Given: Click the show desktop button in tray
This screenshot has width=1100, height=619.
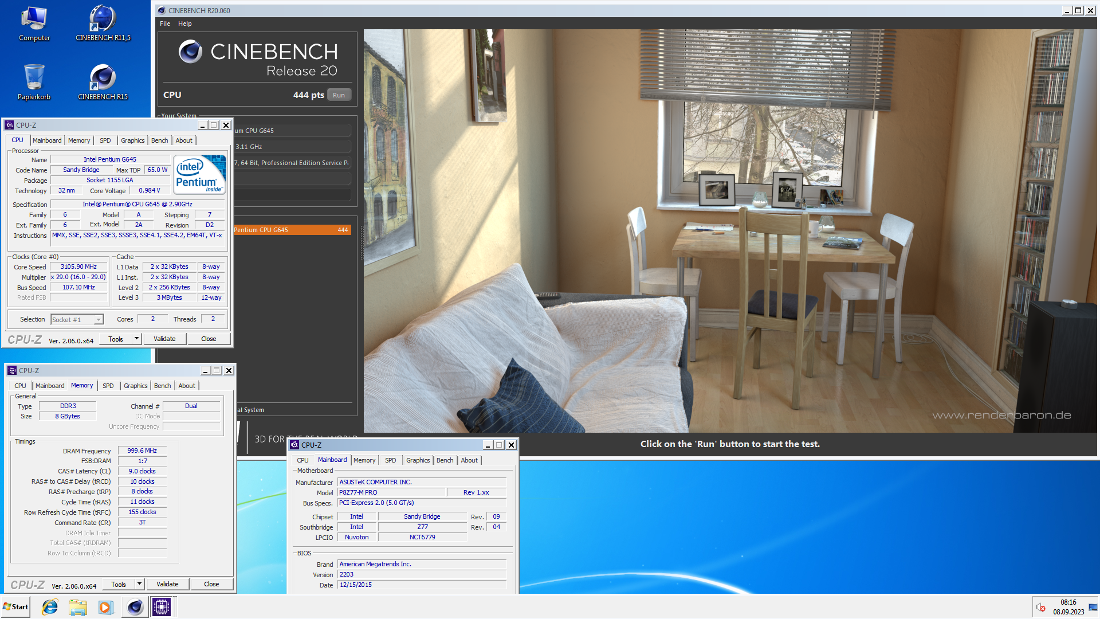Looking at the screenshot, I should click(1093, 607).
